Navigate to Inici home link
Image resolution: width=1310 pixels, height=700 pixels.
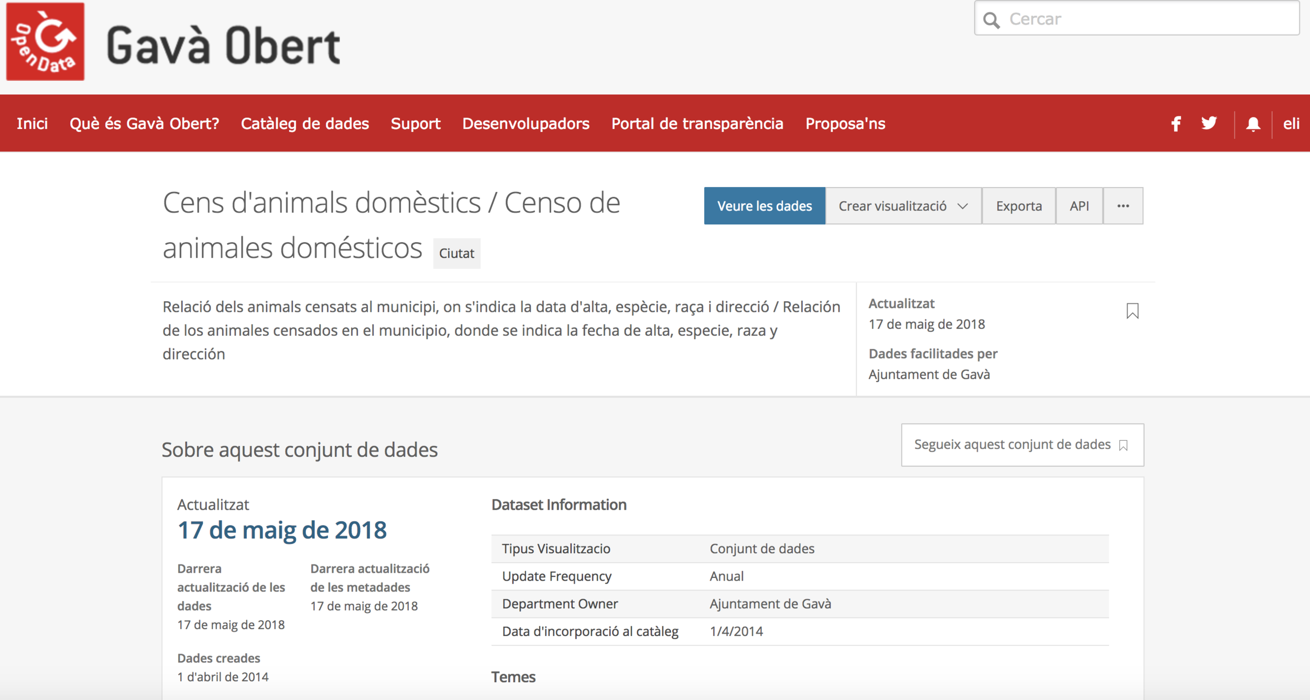tap(32, 124)
